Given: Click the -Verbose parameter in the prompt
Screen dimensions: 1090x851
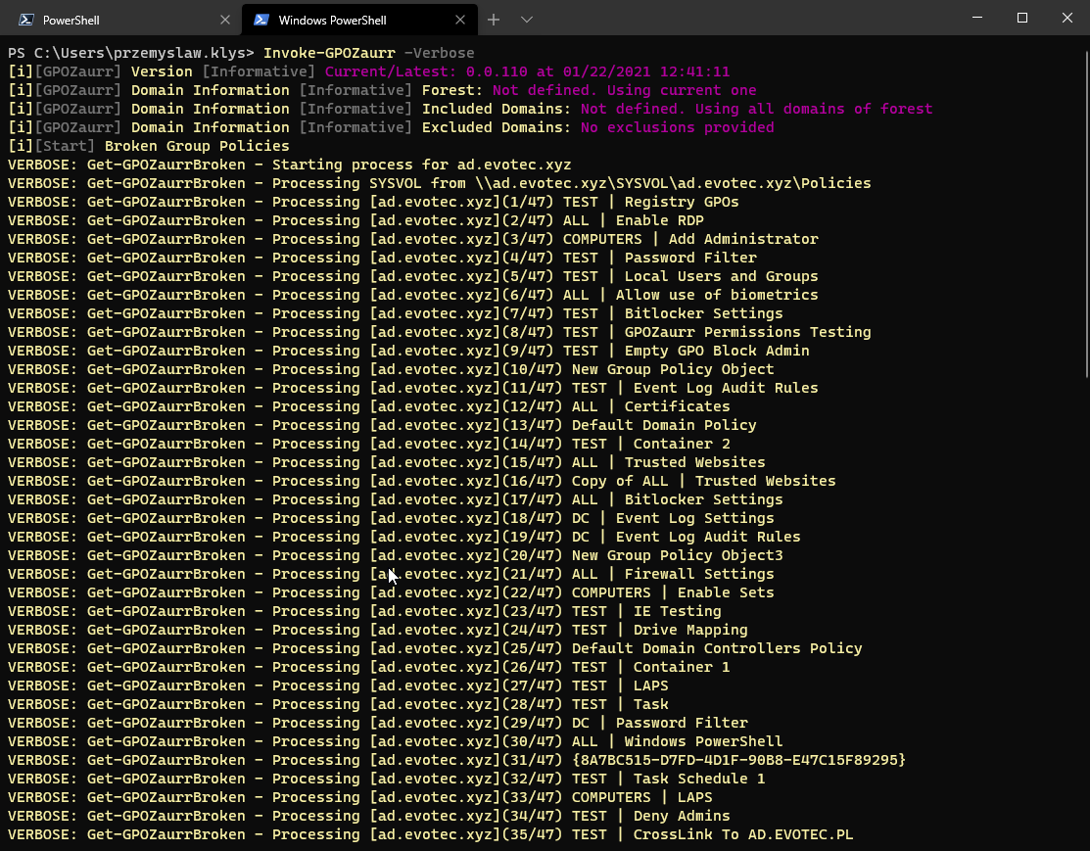Looking at the screenshot, I should coord(439,53).
